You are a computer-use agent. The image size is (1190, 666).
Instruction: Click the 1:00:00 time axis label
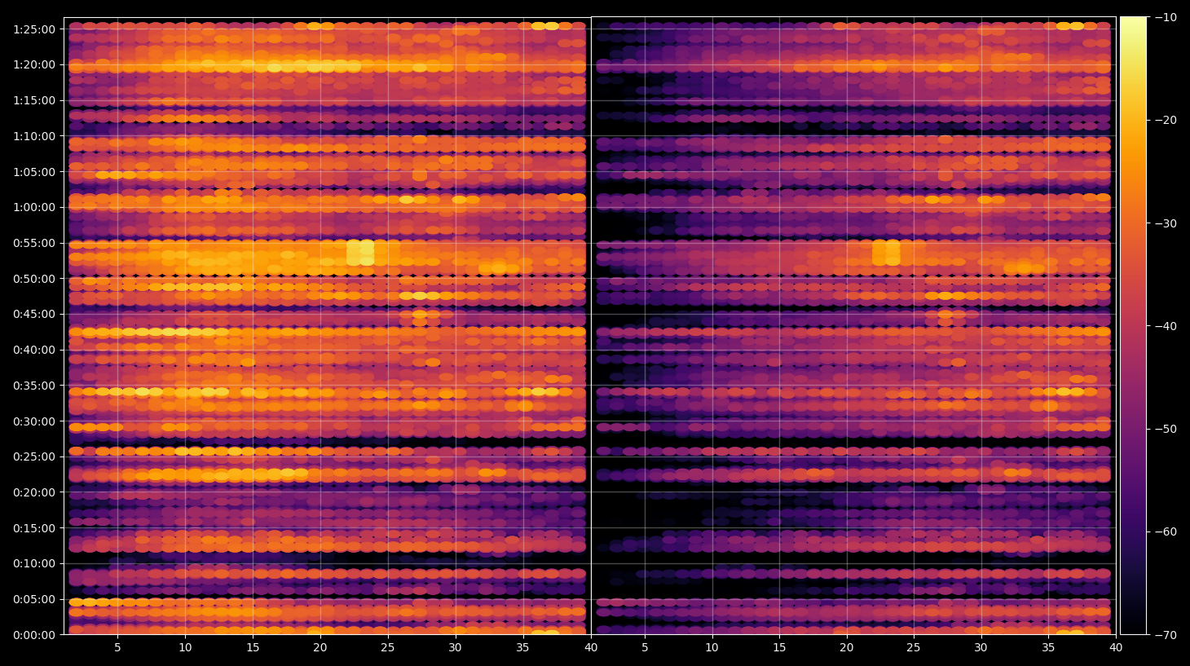34,207
